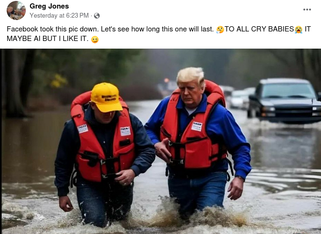
Task: Open Greg Jones profile picture avatar
Action: coord(16,10)
